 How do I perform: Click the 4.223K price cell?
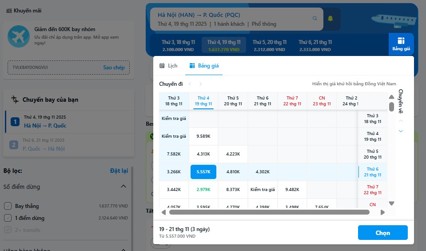tap(233, 154)
